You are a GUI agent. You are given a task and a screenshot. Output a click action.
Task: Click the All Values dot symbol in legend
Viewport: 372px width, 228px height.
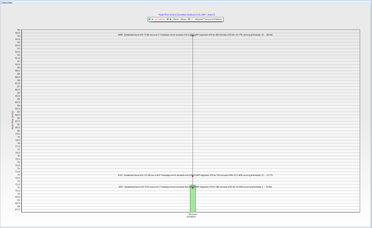coord(152,19)
